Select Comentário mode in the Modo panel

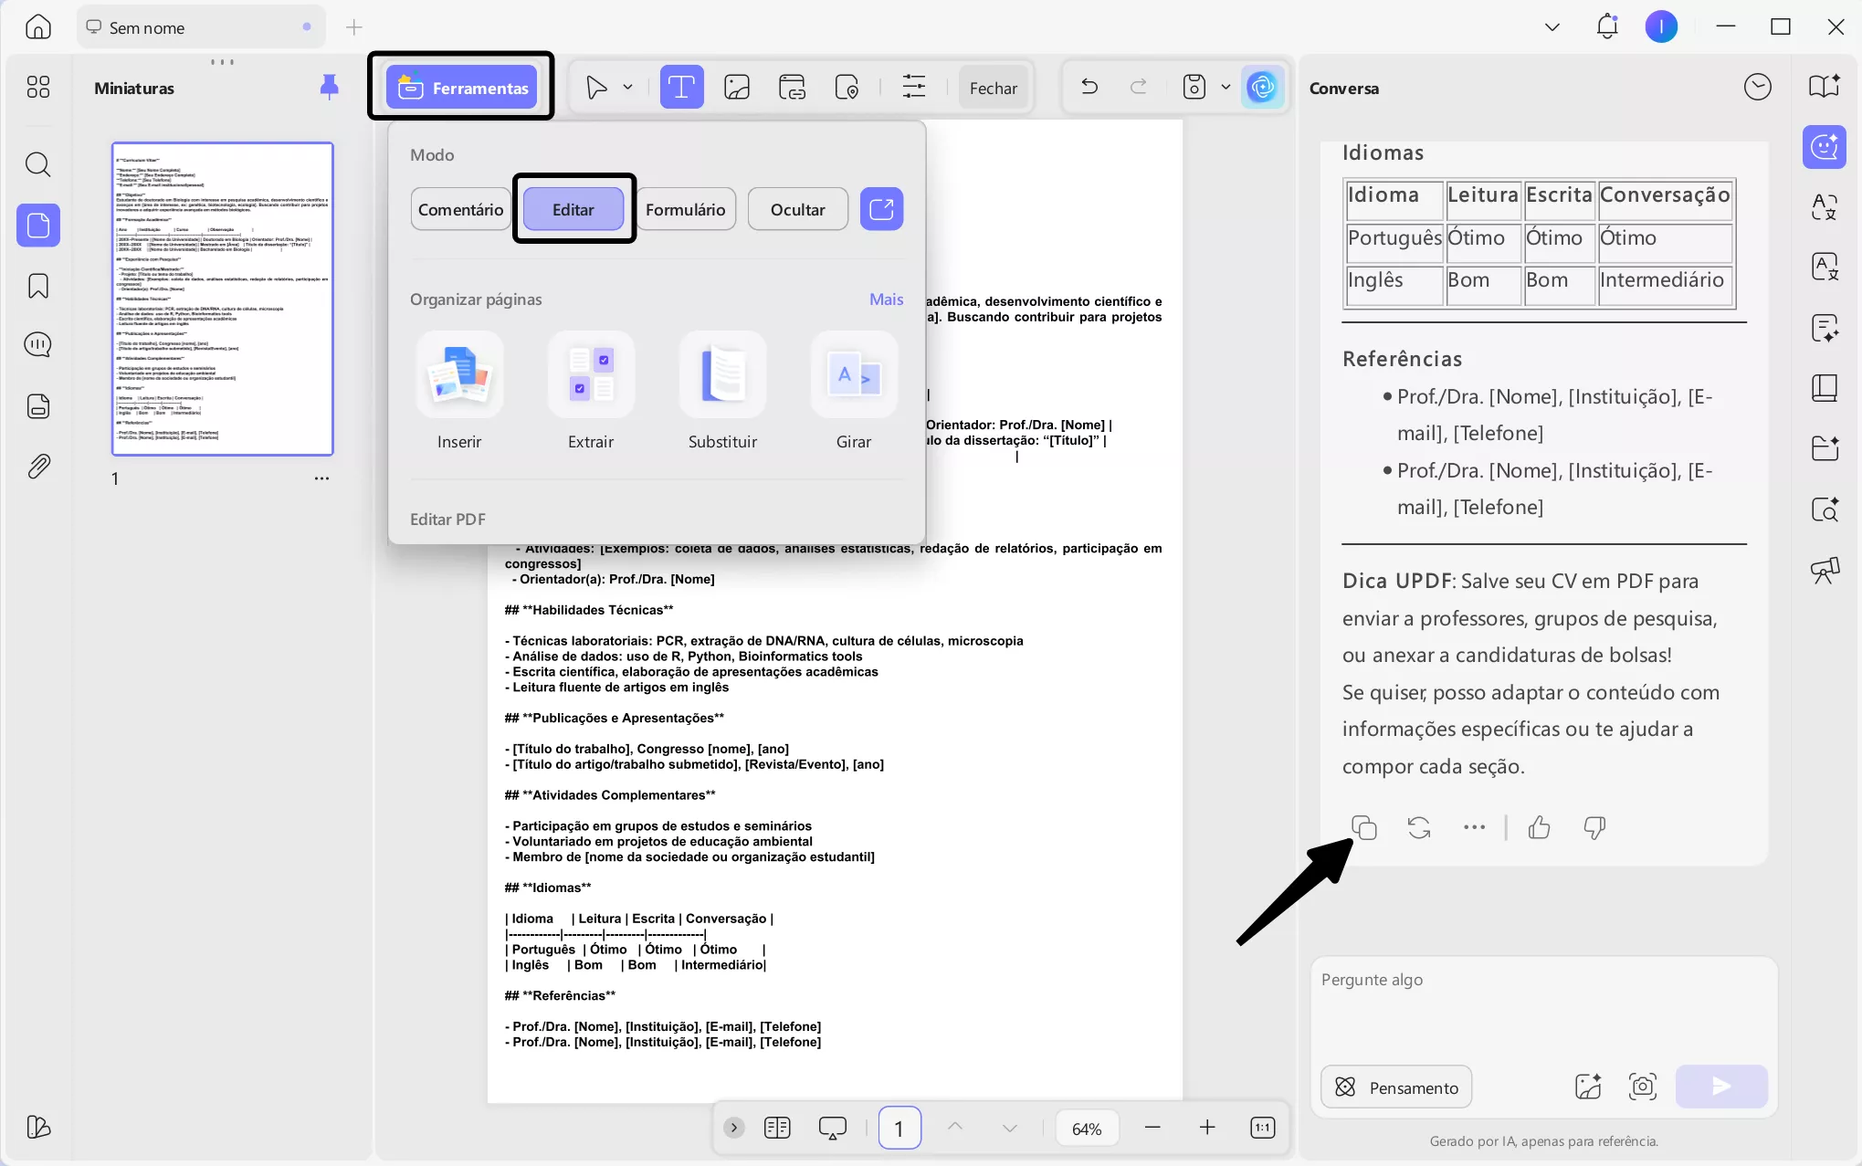point(460,208)
